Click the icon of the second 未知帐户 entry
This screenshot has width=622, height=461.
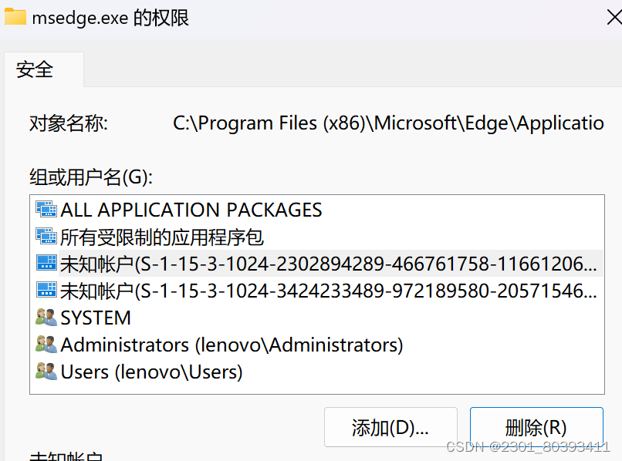coord(46,291)
